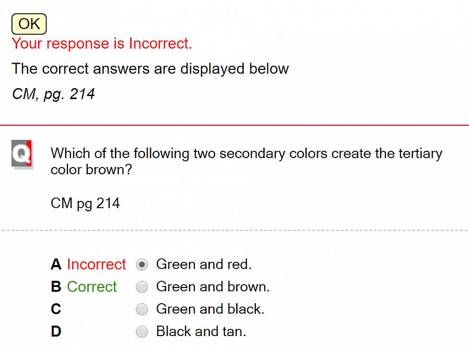Select the Green and brown radio button
Image resolution: width=469 pixels, height=347 pixels.
[x=142, y=287]
